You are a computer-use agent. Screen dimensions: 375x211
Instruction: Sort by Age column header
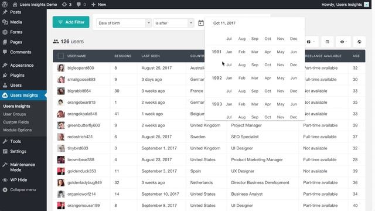pos(356,56)
